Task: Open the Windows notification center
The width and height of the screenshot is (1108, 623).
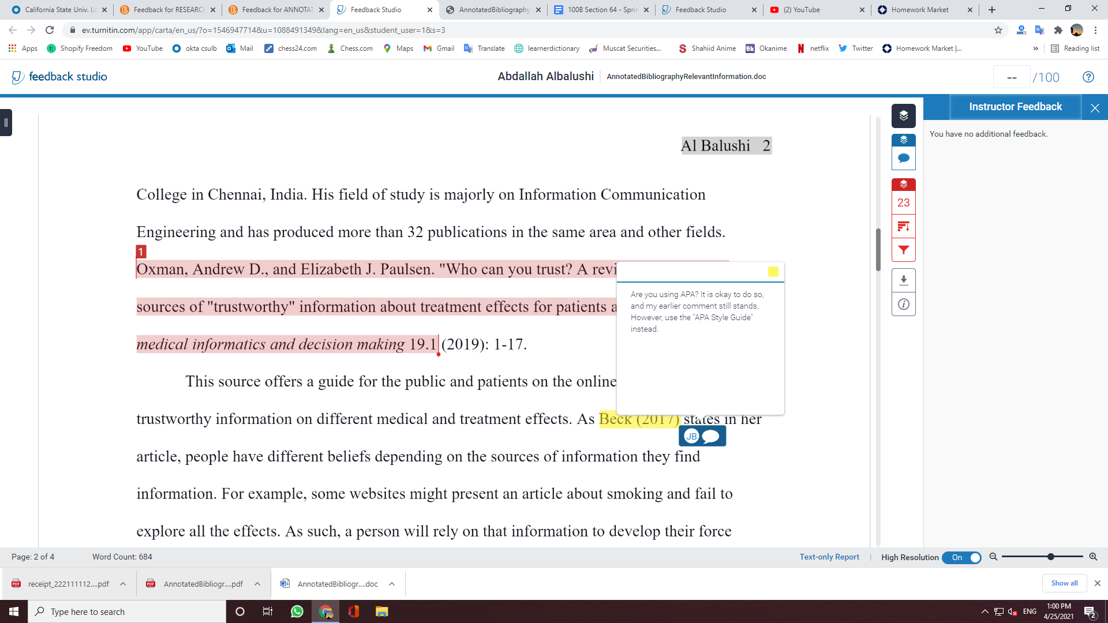Action: coord(1090,612)
